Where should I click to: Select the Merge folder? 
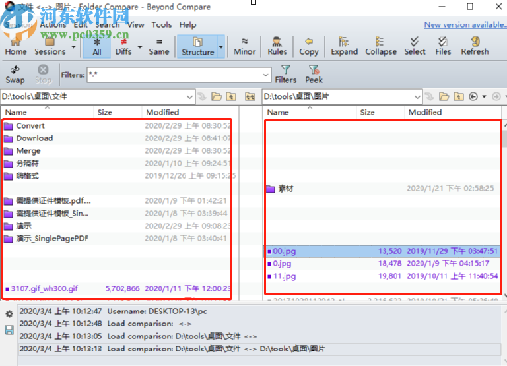click(28, 151)
